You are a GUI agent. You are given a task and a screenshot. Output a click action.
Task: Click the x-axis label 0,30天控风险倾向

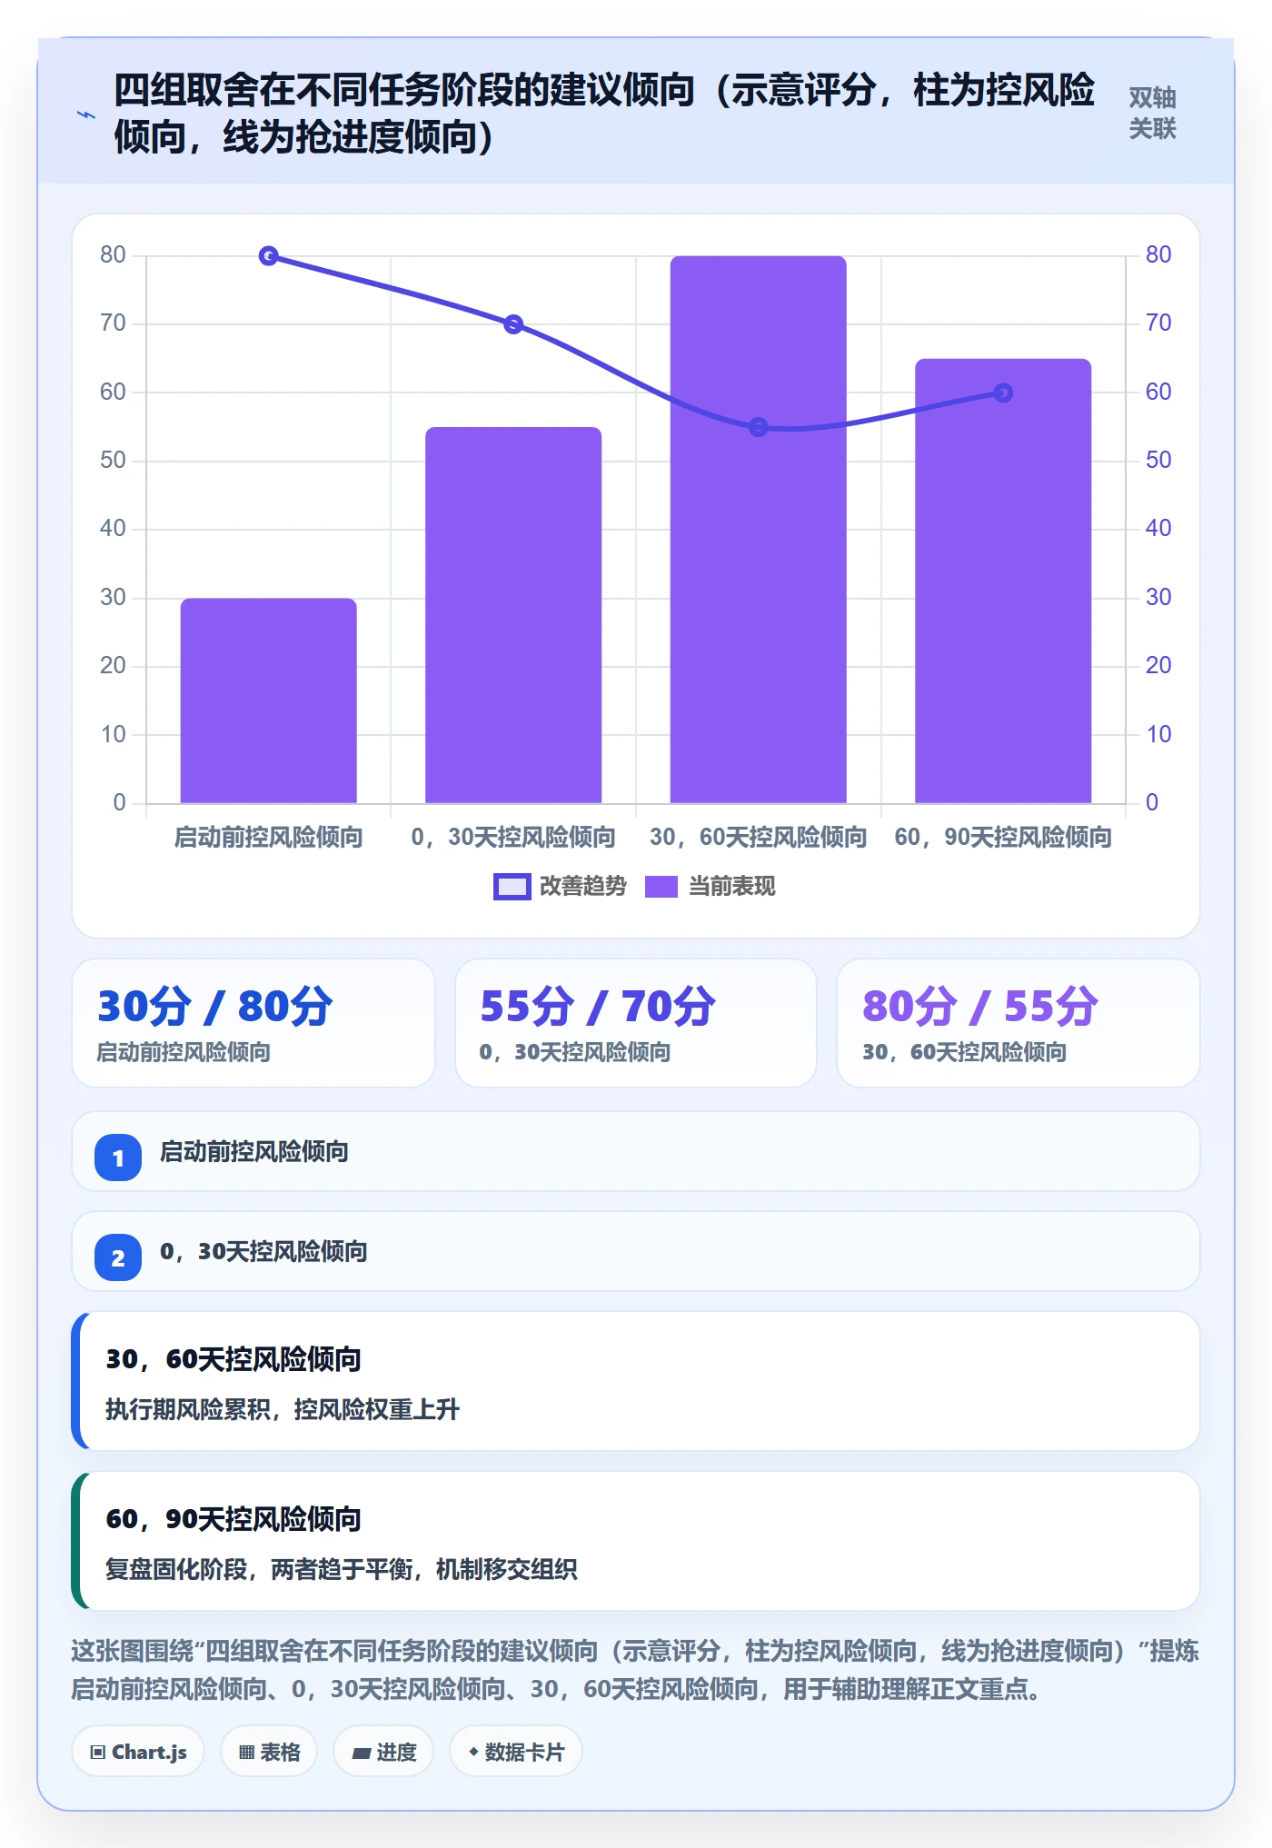[513, 837]
